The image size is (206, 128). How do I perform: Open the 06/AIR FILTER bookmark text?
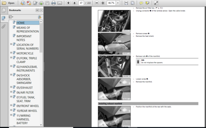[x=25, y=93]
